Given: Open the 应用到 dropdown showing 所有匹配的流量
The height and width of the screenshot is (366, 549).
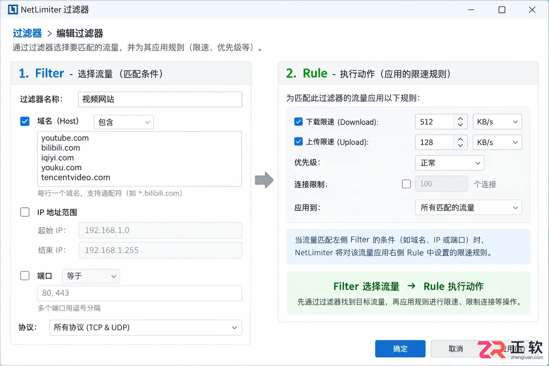Looking at the screenshot, I should [x=469, y=208].
